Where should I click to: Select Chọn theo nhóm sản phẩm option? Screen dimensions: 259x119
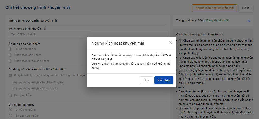[x=10, y=61]
